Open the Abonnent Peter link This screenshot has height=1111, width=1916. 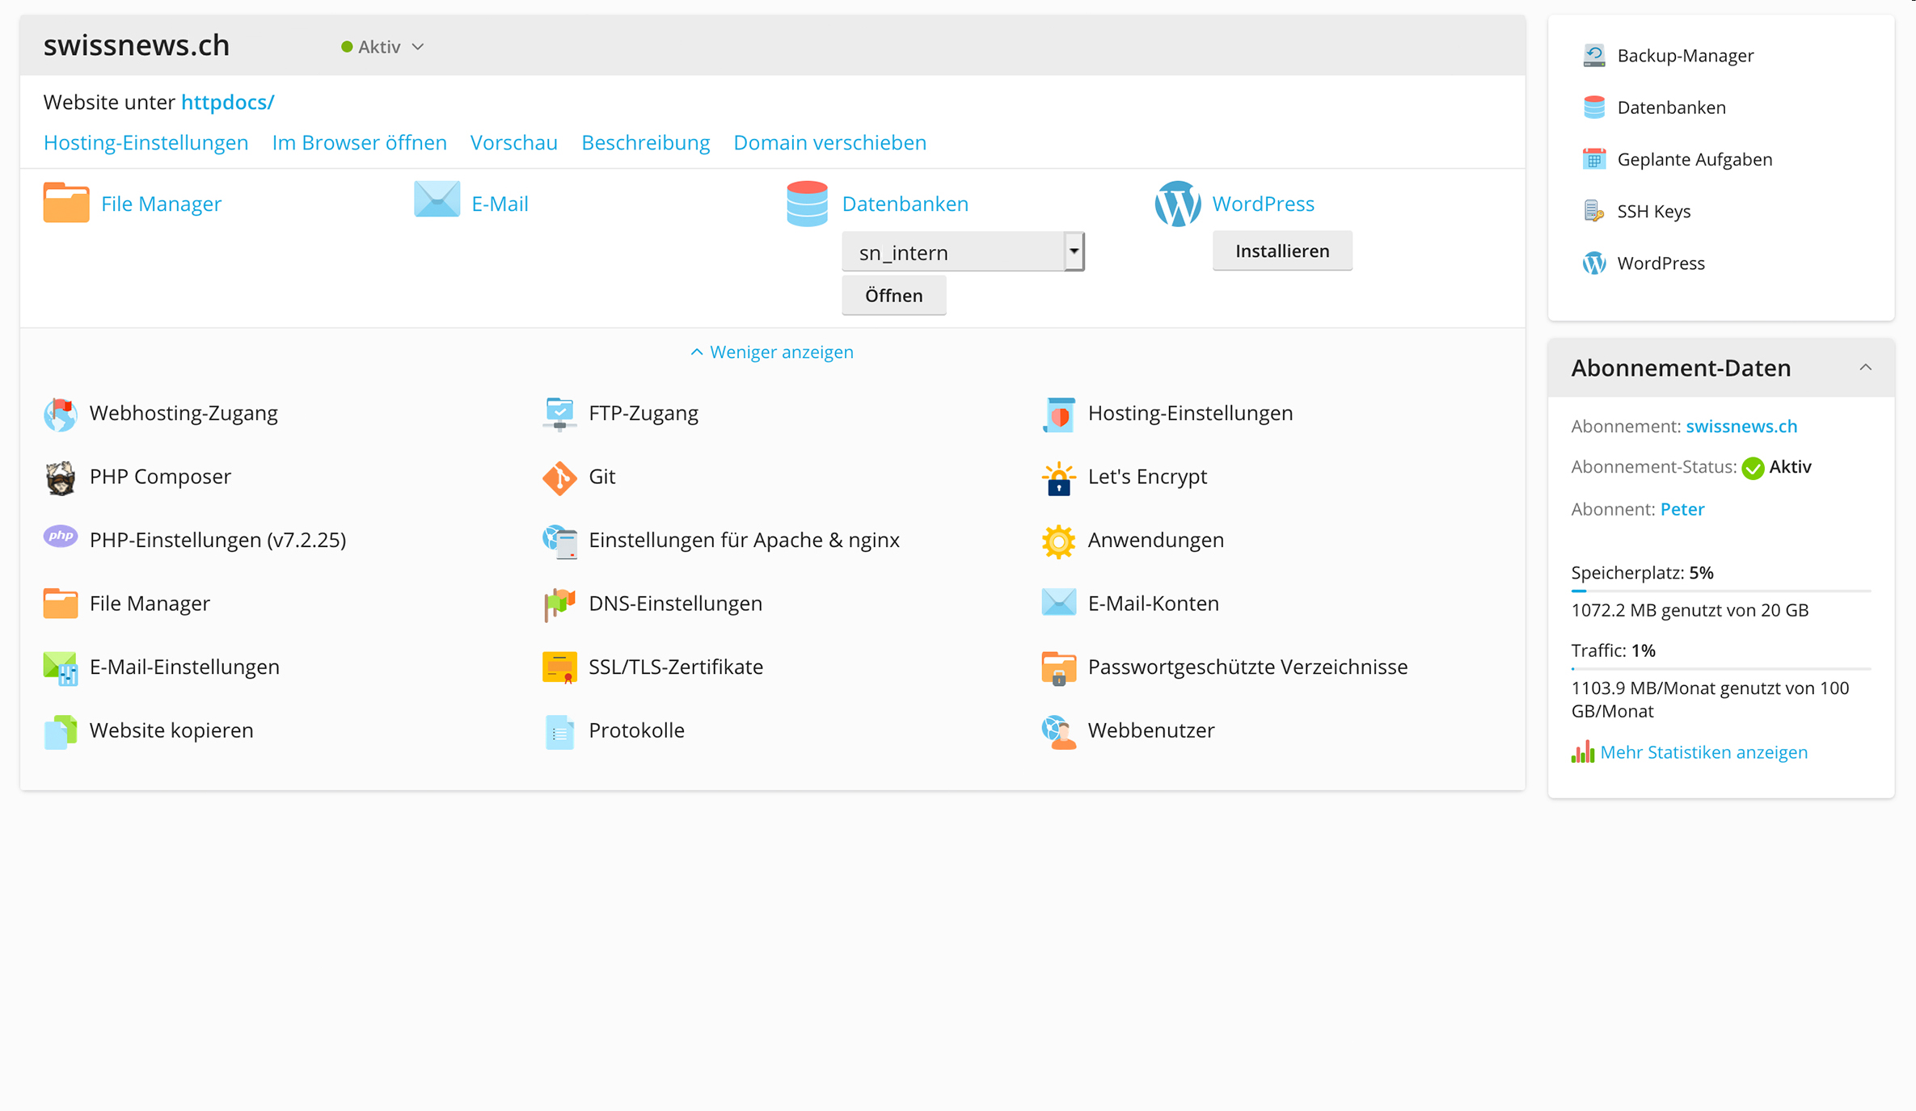click(1682, 510)
